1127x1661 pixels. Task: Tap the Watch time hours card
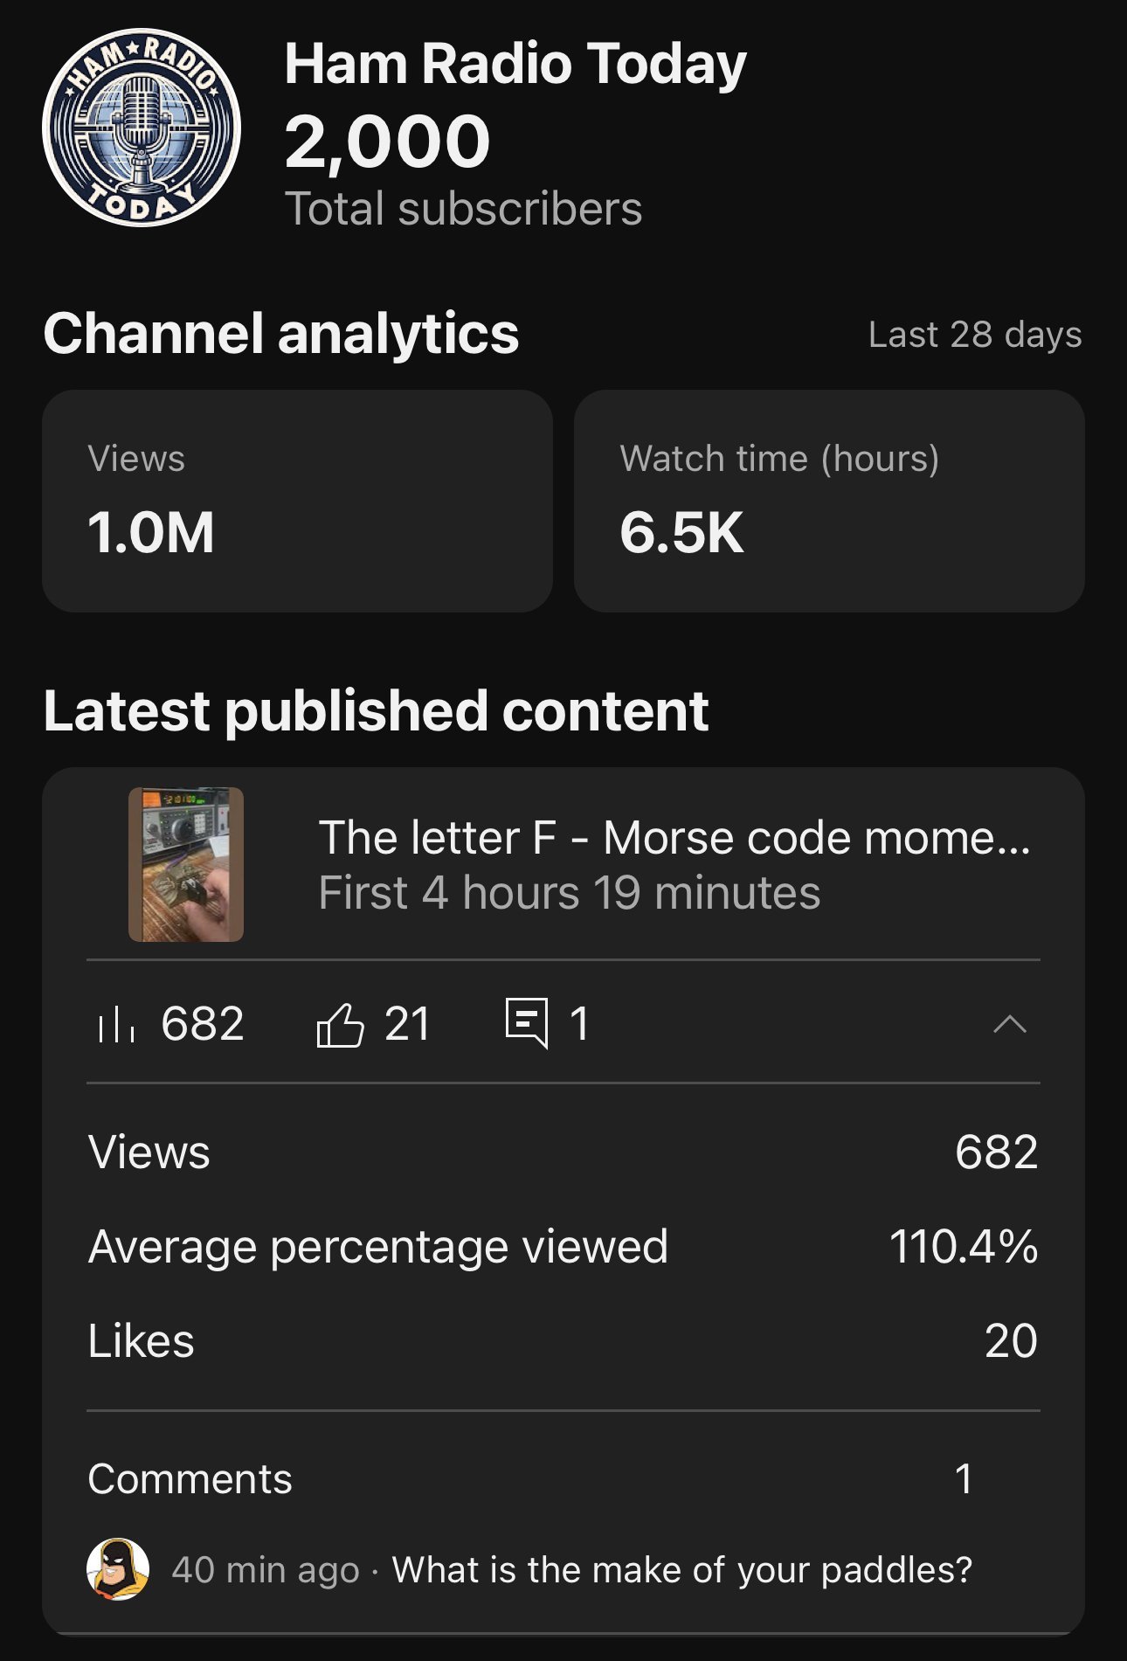[x=830, y=500]
